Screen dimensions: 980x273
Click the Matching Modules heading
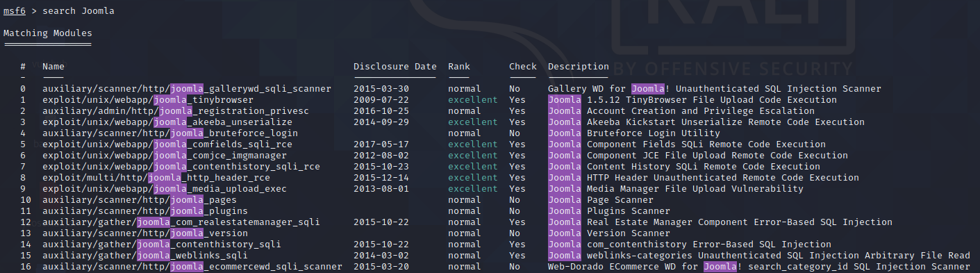(48, 33)
